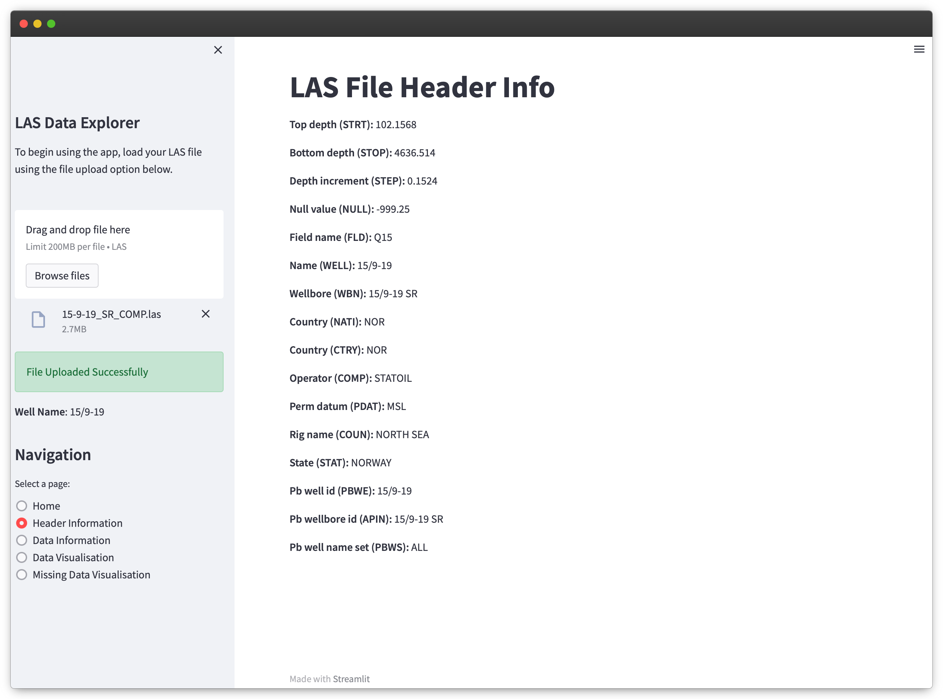Viewport: 943px width, 699px height.
Task: Switch to the Data Visualisation page
Action: (22, 558)
